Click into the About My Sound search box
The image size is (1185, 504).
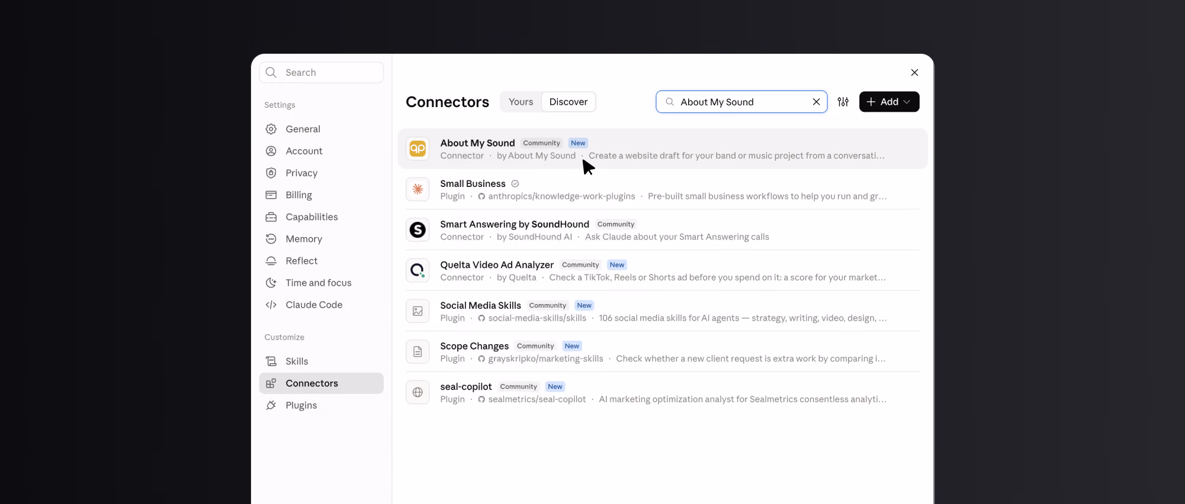coord(740,102)
